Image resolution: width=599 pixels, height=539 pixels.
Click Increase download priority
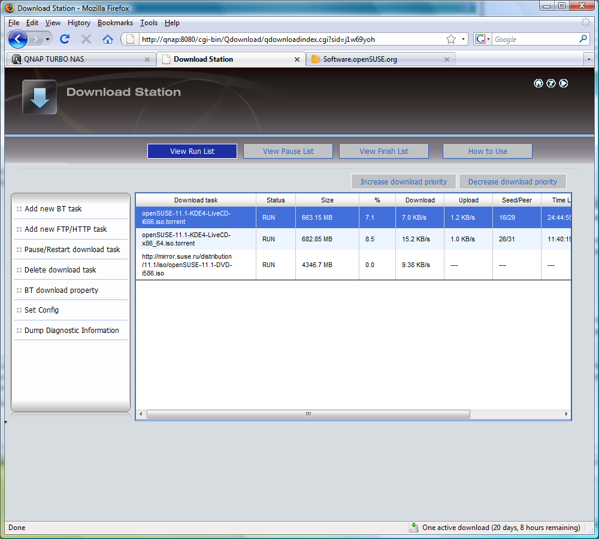[x=403, y=181]
